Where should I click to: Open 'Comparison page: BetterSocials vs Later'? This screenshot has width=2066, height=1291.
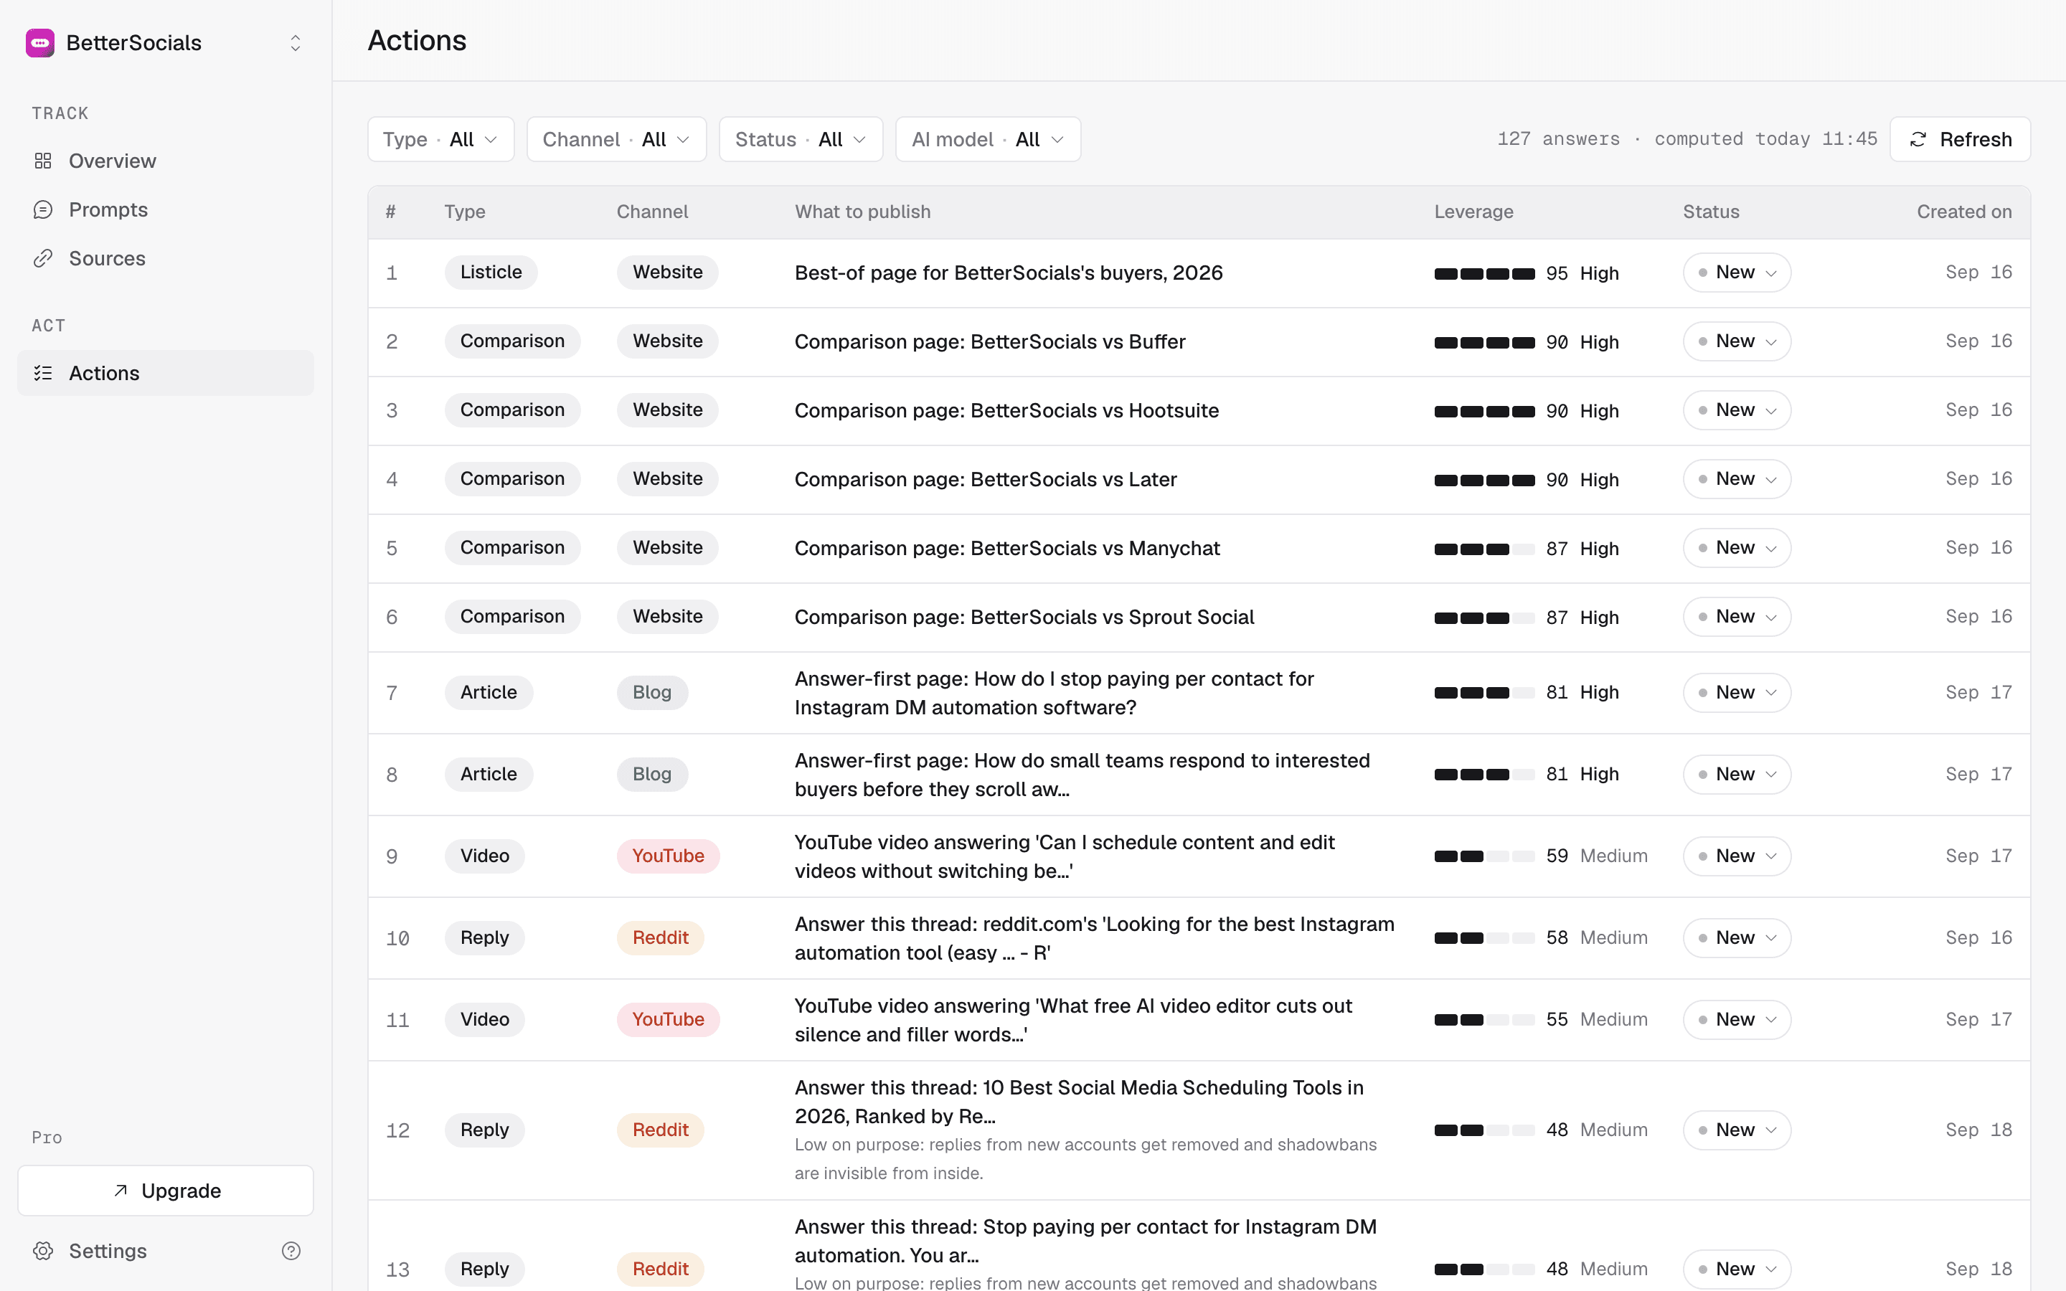click(x=985, y=479)
